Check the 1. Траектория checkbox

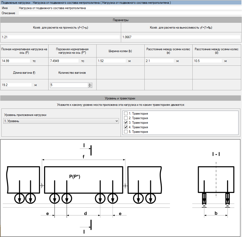126,114
